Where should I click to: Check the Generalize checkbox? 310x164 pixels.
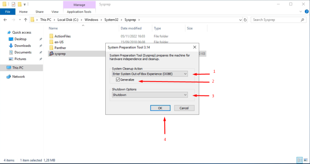pyautogui.click(x=118, y=80)
